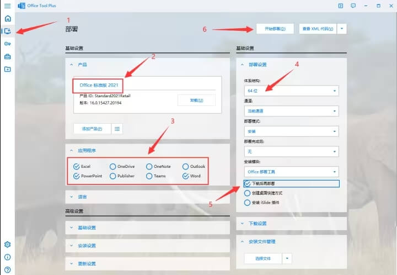The width and height of the screenshot is (397, 275).
Task: Open the Toolbox briefcase sidebar icon
Action: coord(8,56)
